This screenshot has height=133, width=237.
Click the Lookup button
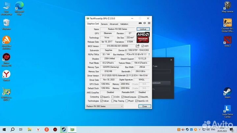(x=143, y=29)
